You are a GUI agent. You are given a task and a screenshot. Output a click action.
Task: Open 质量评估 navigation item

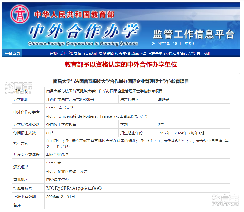tap(106, 53)
